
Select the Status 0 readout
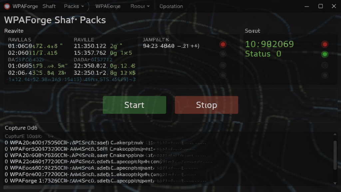pos(263,54)
